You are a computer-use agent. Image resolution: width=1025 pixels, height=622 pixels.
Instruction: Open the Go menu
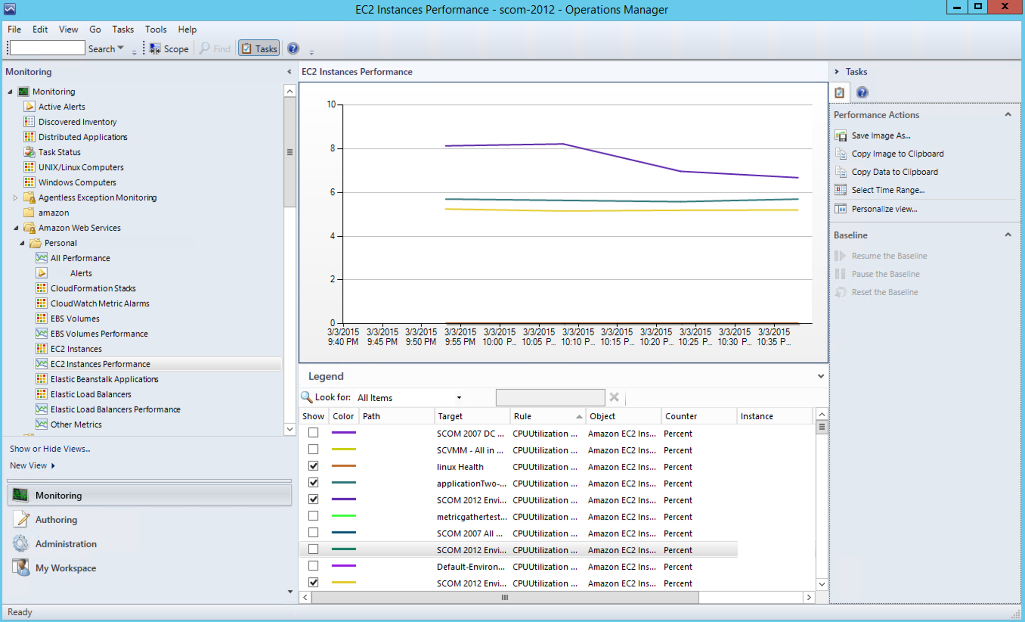coord(95,30)
